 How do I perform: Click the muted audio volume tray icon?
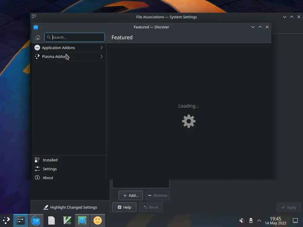[x=242, y=220]
